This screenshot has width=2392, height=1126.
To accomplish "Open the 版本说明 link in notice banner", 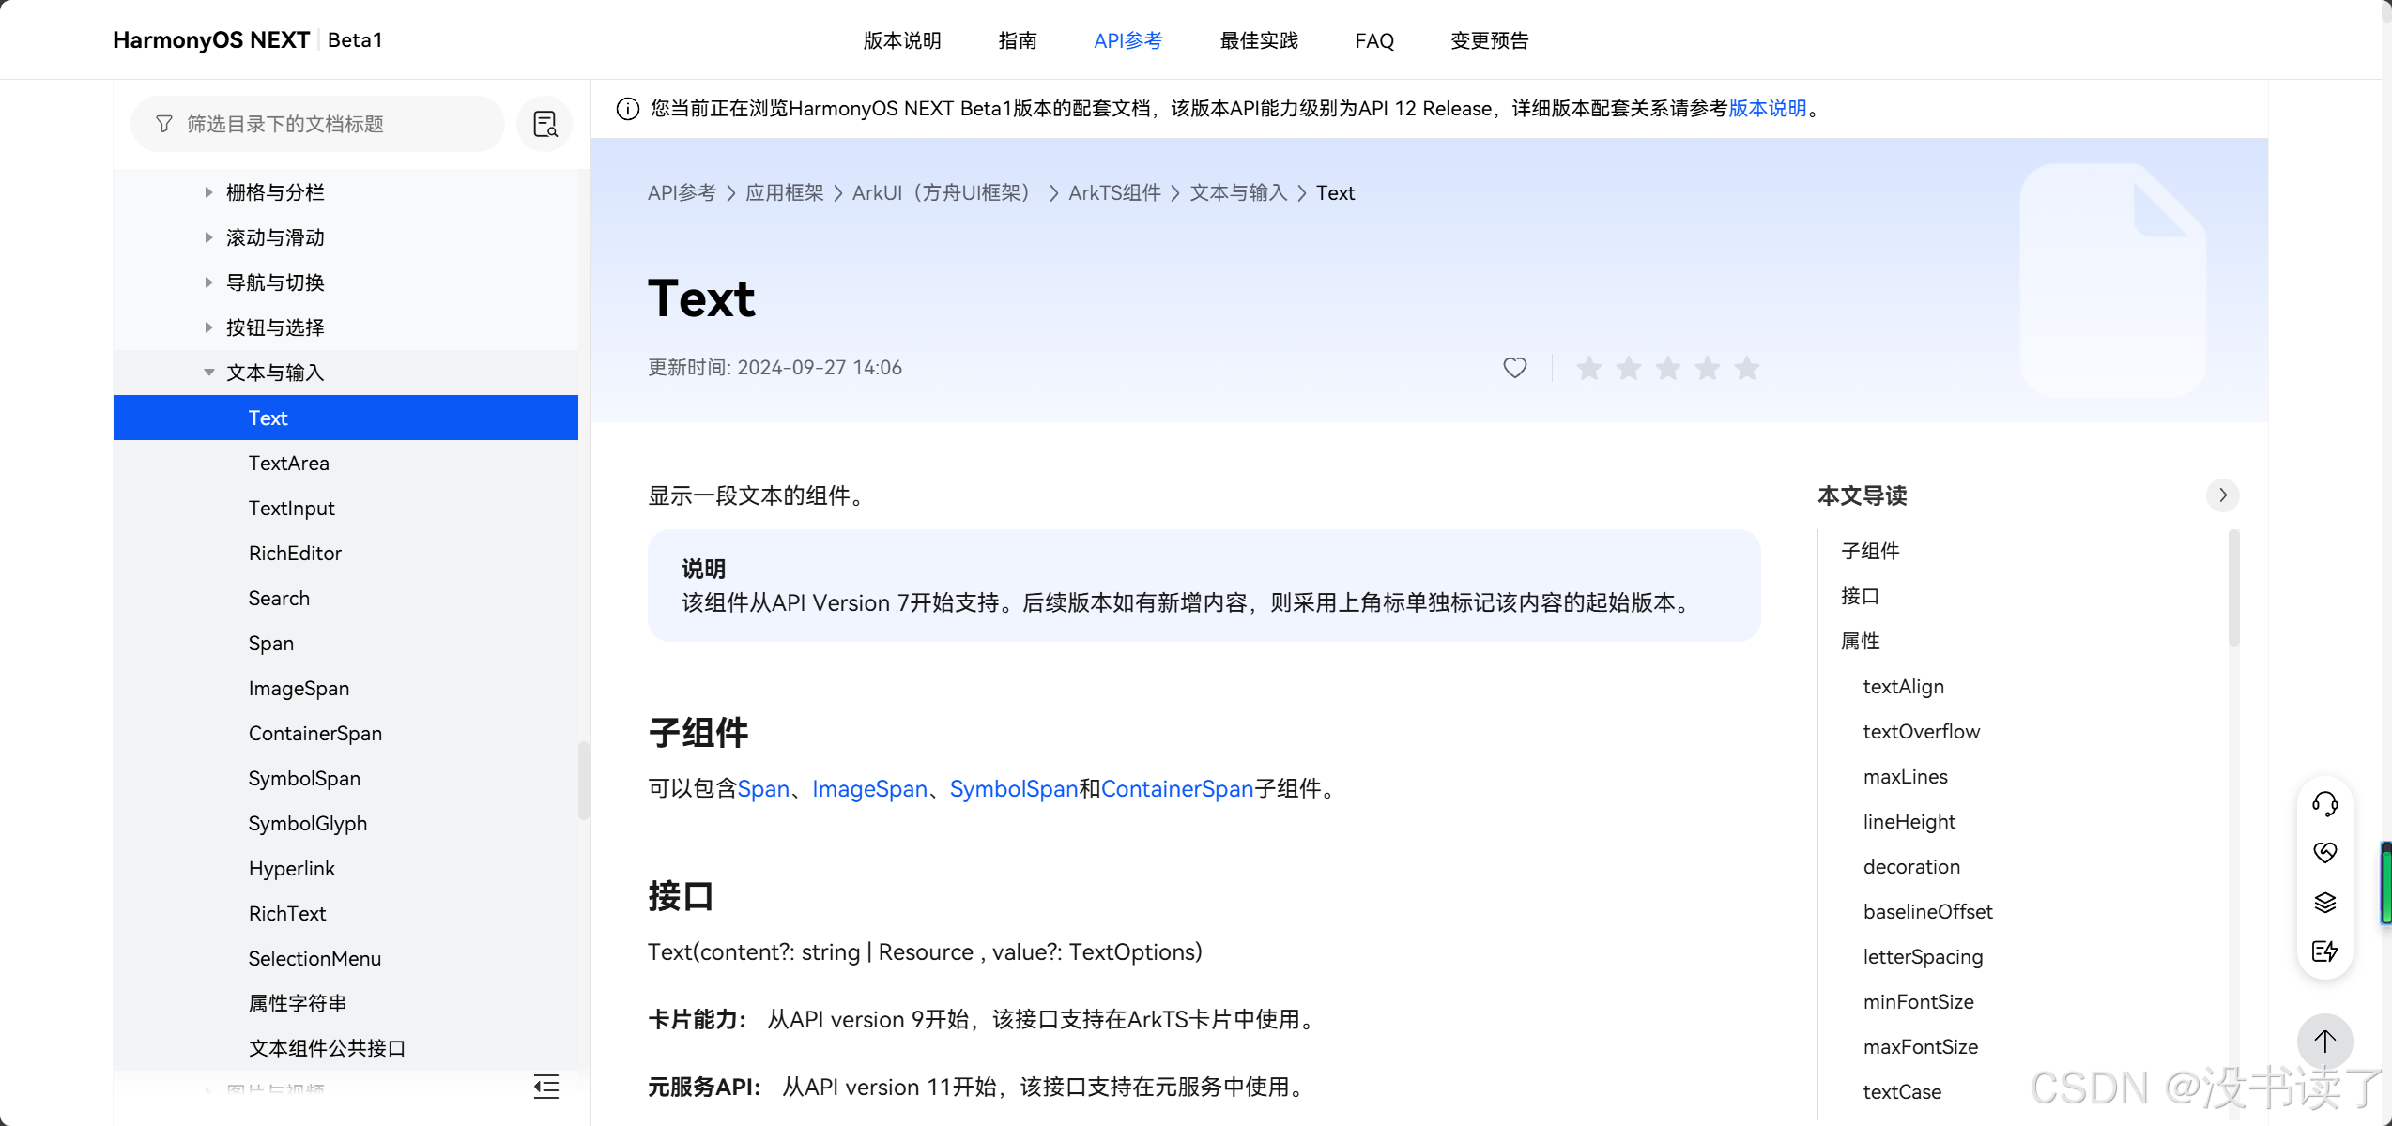I will pyautogui.click(x=1768, y=108).
